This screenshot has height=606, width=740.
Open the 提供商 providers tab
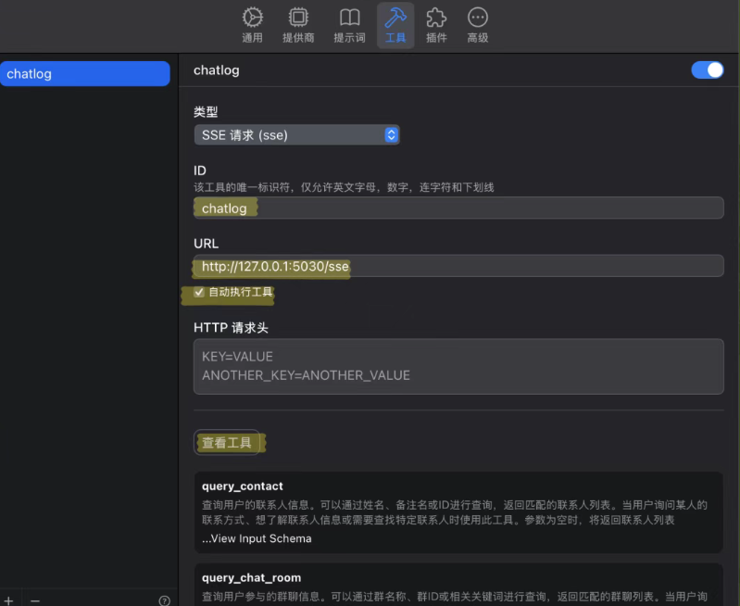tap(298, 26)
